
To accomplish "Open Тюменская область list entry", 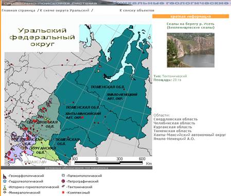I will click(x=172, y=131).
